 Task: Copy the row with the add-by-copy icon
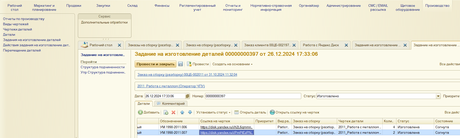pos(166,112)
